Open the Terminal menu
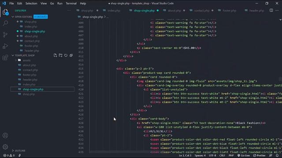The height and width of the screenshot is (158, 282). pos(71,4)
